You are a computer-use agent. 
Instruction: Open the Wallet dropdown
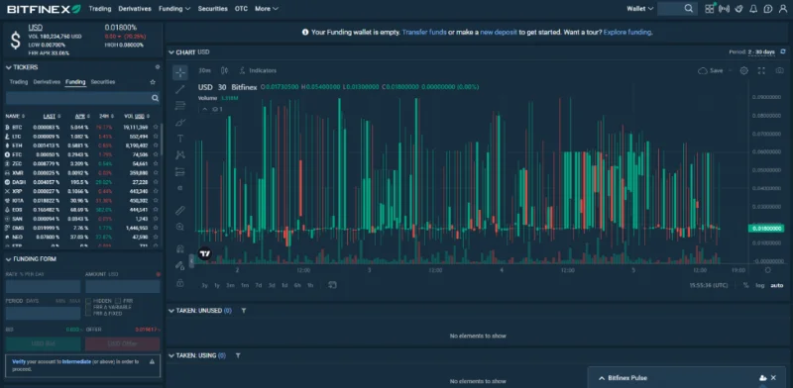click(x=639, y=9)
